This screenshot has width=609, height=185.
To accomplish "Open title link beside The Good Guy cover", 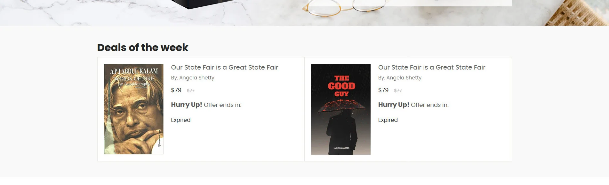I will pos(431,67).
